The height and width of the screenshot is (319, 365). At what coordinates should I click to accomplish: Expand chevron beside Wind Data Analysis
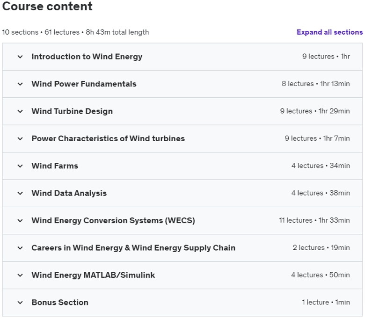pos(20,193)
